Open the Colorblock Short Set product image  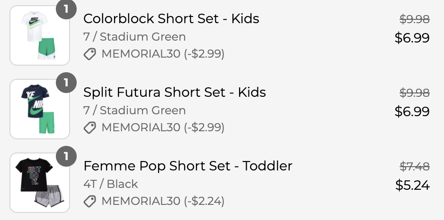pyautogui.click(x=39, y=36)
